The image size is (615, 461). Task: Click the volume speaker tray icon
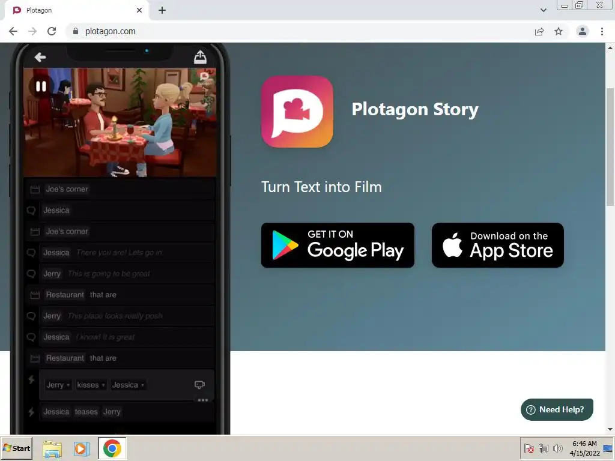pos(557,448)
